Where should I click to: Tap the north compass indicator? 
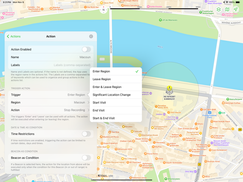tap(104, 10)
